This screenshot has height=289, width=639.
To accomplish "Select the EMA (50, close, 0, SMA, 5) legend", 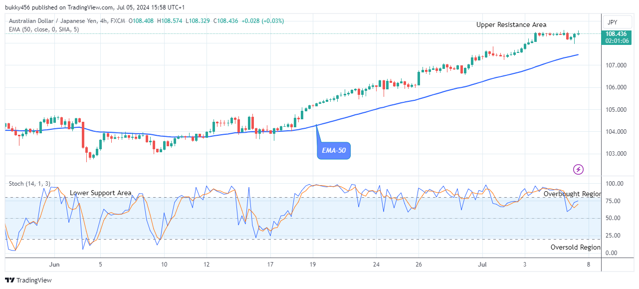I will pos(44,29).
